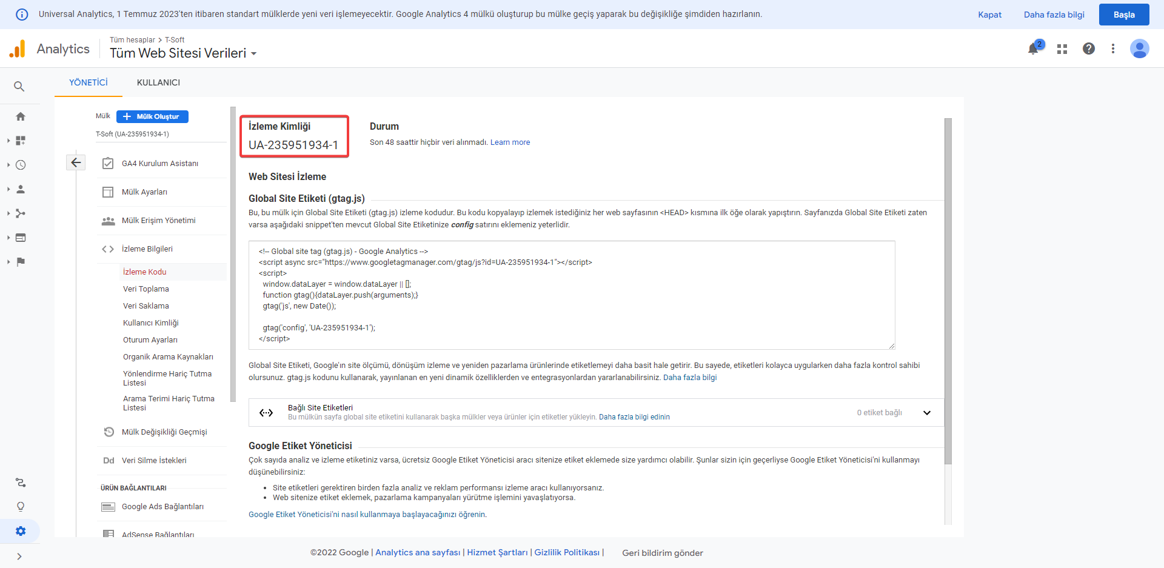Click the Learn more link under Durum

510,142
